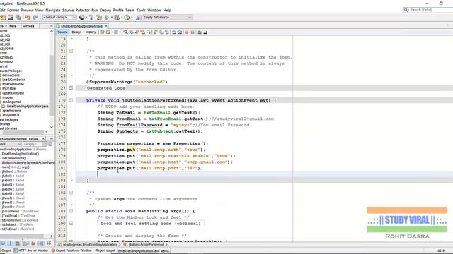Click the datasource icon beside Empty datasource
Viewport: 453px width, 254px height.
(139, 18)
